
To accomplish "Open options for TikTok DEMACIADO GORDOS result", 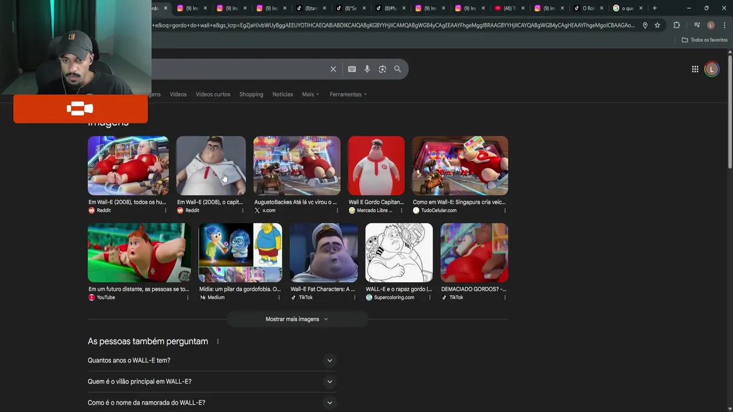I will tap(505, 298).
